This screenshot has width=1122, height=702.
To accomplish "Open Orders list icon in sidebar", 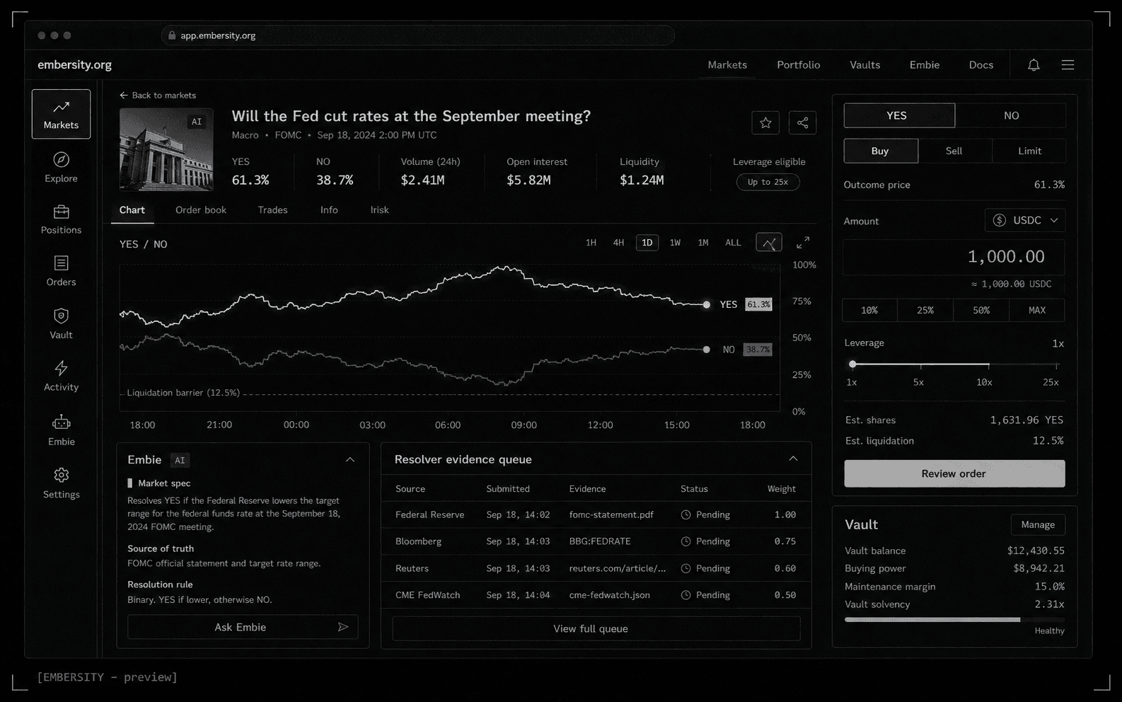I will (x=62, y=263).
